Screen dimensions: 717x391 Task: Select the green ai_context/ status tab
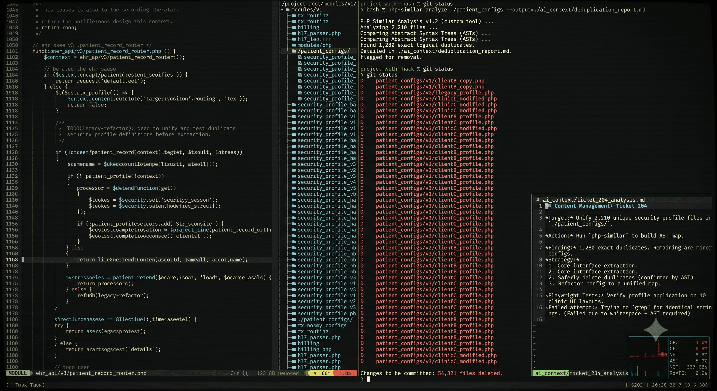[x=551, y=373]
